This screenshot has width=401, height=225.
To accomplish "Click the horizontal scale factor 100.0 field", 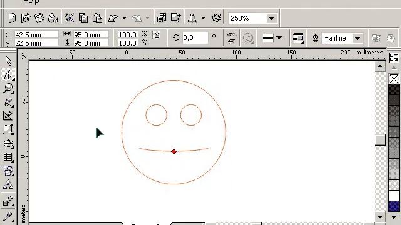I will coord(128,35).
